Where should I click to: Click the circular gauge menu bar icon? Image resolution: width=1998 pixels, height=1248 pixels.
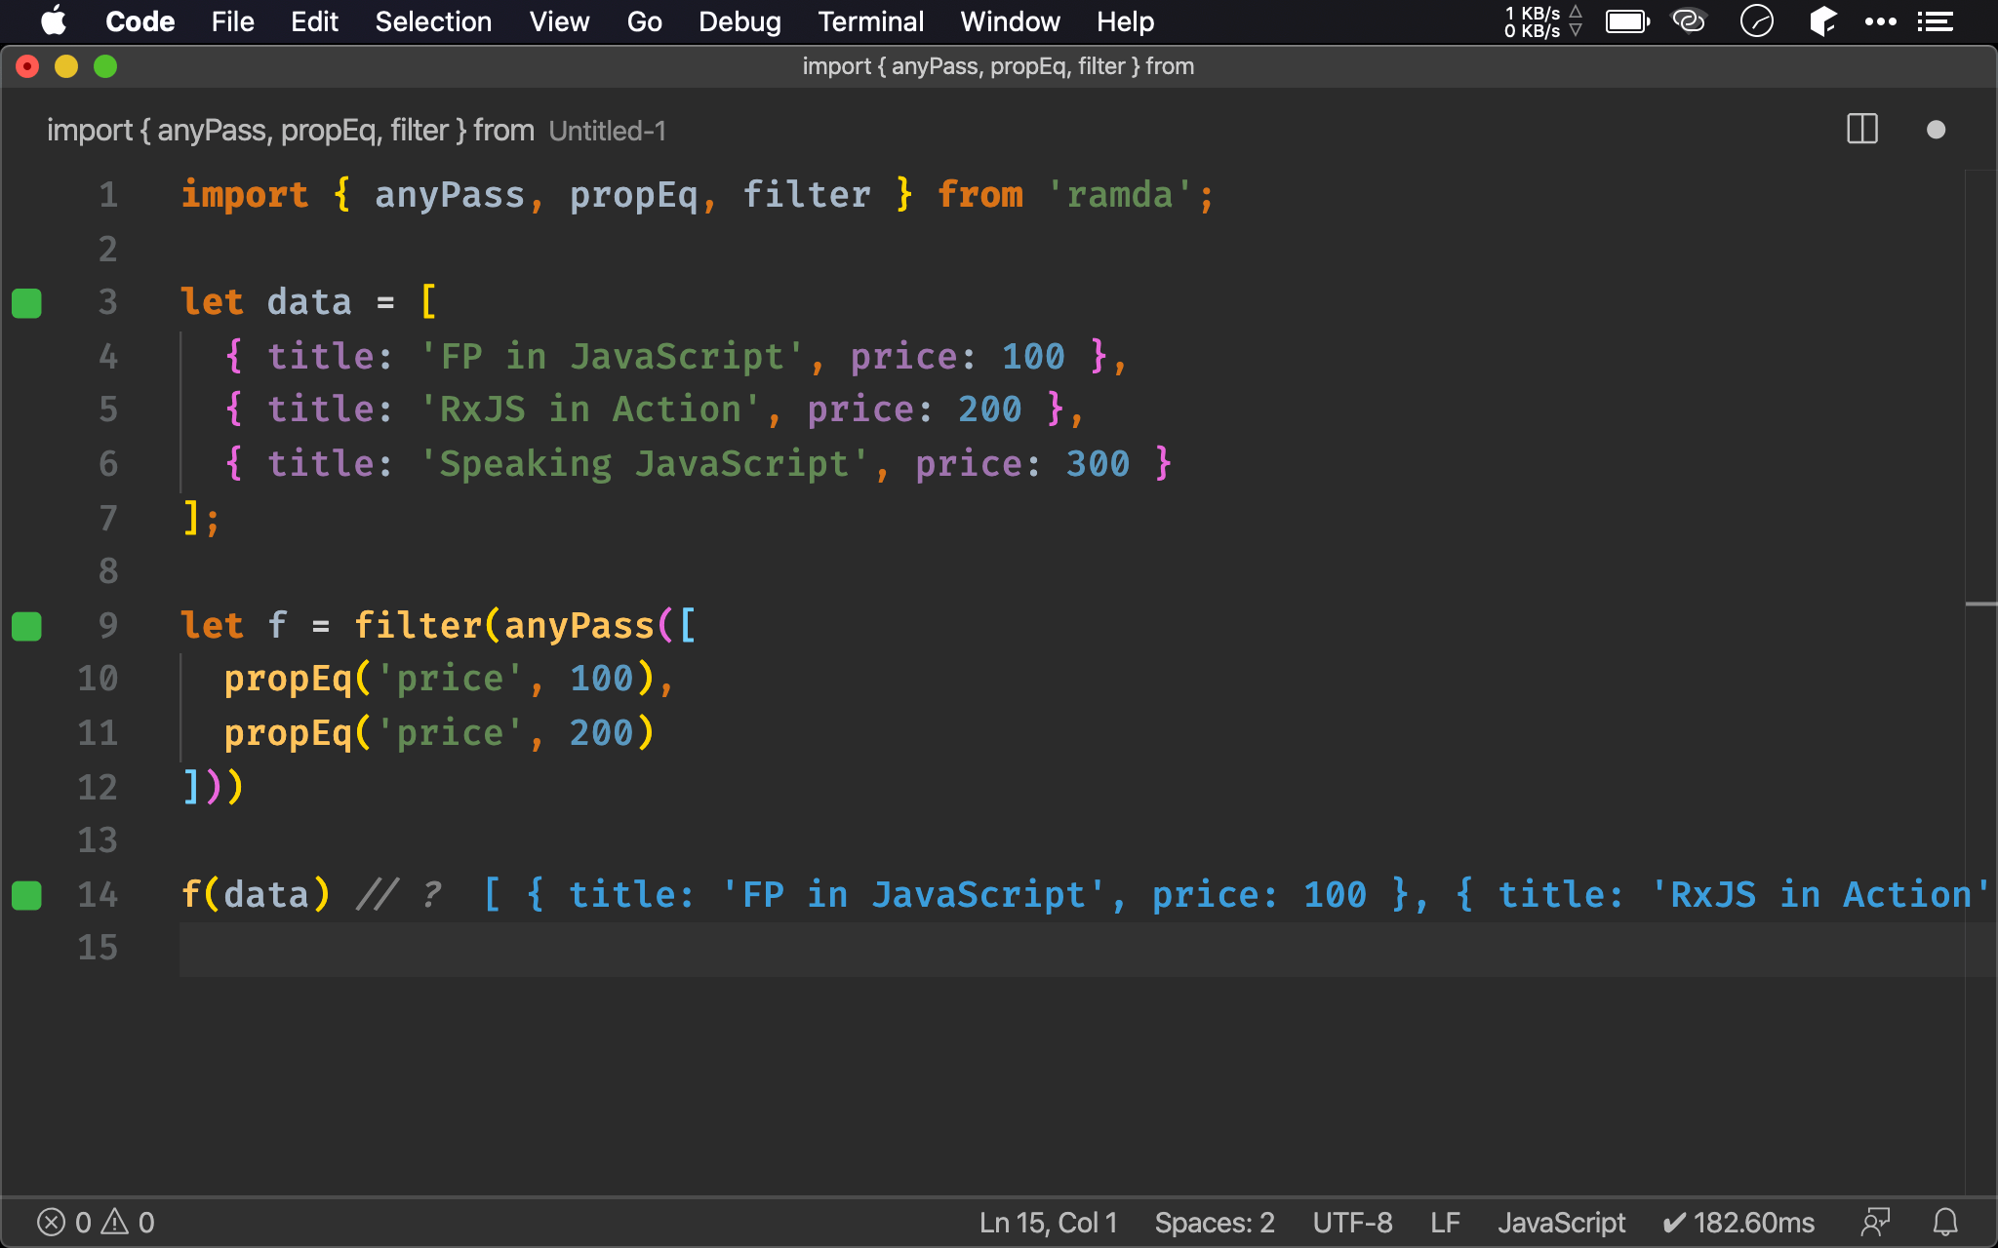tap(1756, 20)
